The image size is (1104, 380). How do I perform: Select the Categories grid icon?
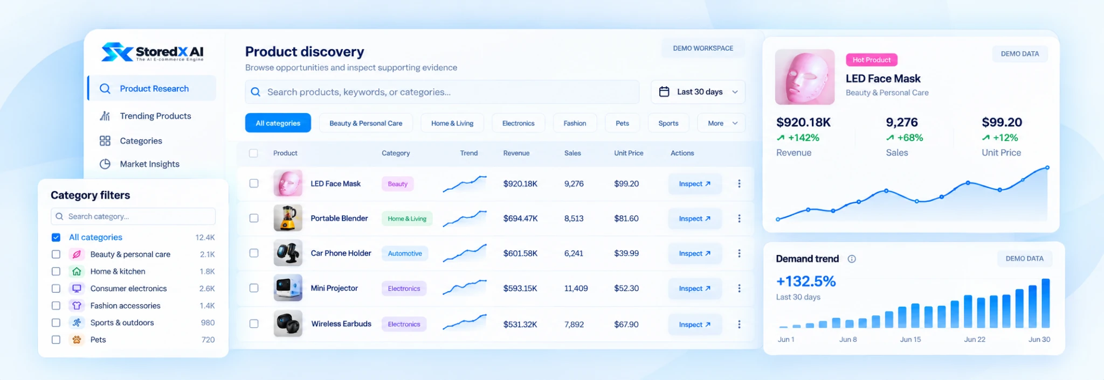coord(105,141)
